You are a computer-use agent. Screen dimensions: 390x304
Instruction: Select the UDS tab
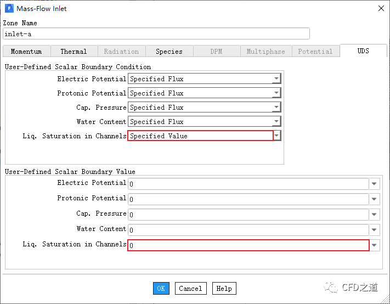point(363,50)
